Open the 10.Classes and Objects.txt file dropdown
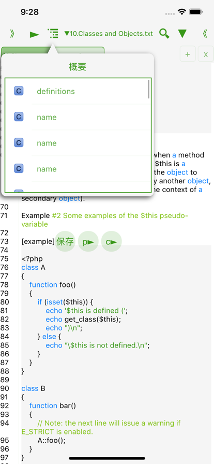The height and width of the screenshot is (464, 214). point(109,34)
